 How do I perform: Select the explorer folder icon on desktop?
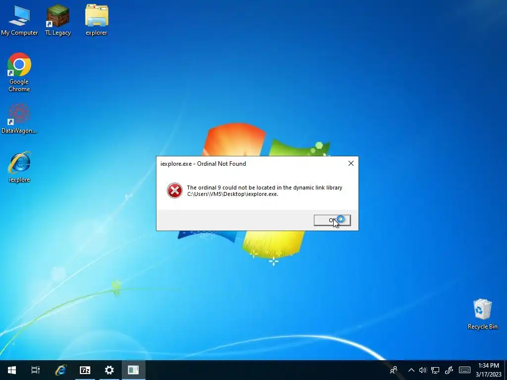pyautogui.click(x=97, y=21)
